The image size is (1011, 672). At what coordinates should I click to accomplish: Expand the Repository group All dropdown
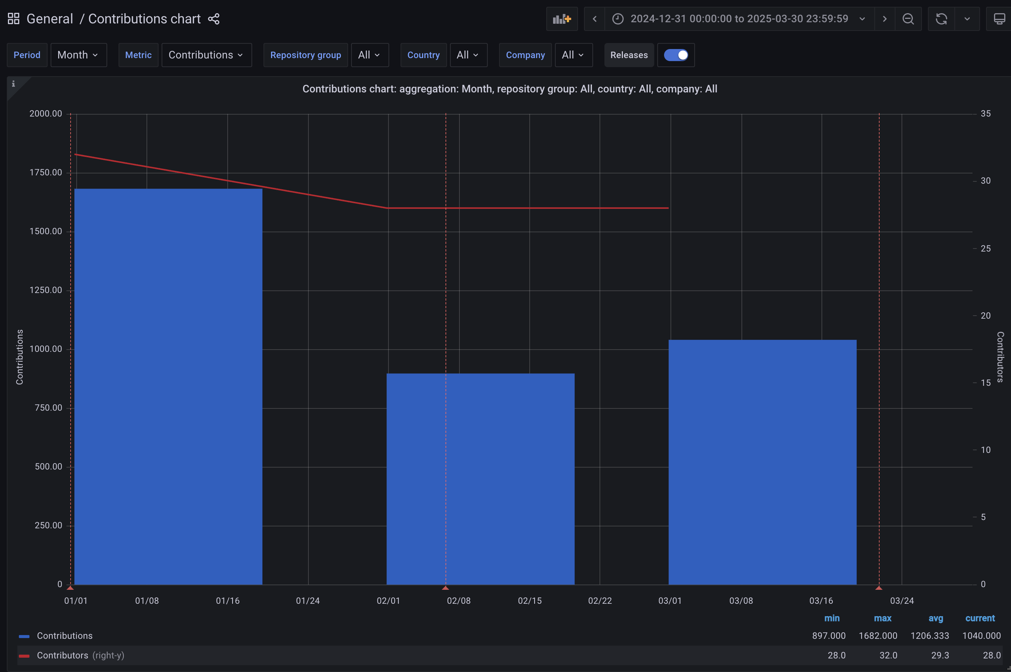(369, 55)
